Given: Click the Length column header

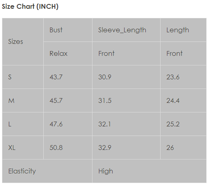Looking at the screenshot, I should coord(178,30).
